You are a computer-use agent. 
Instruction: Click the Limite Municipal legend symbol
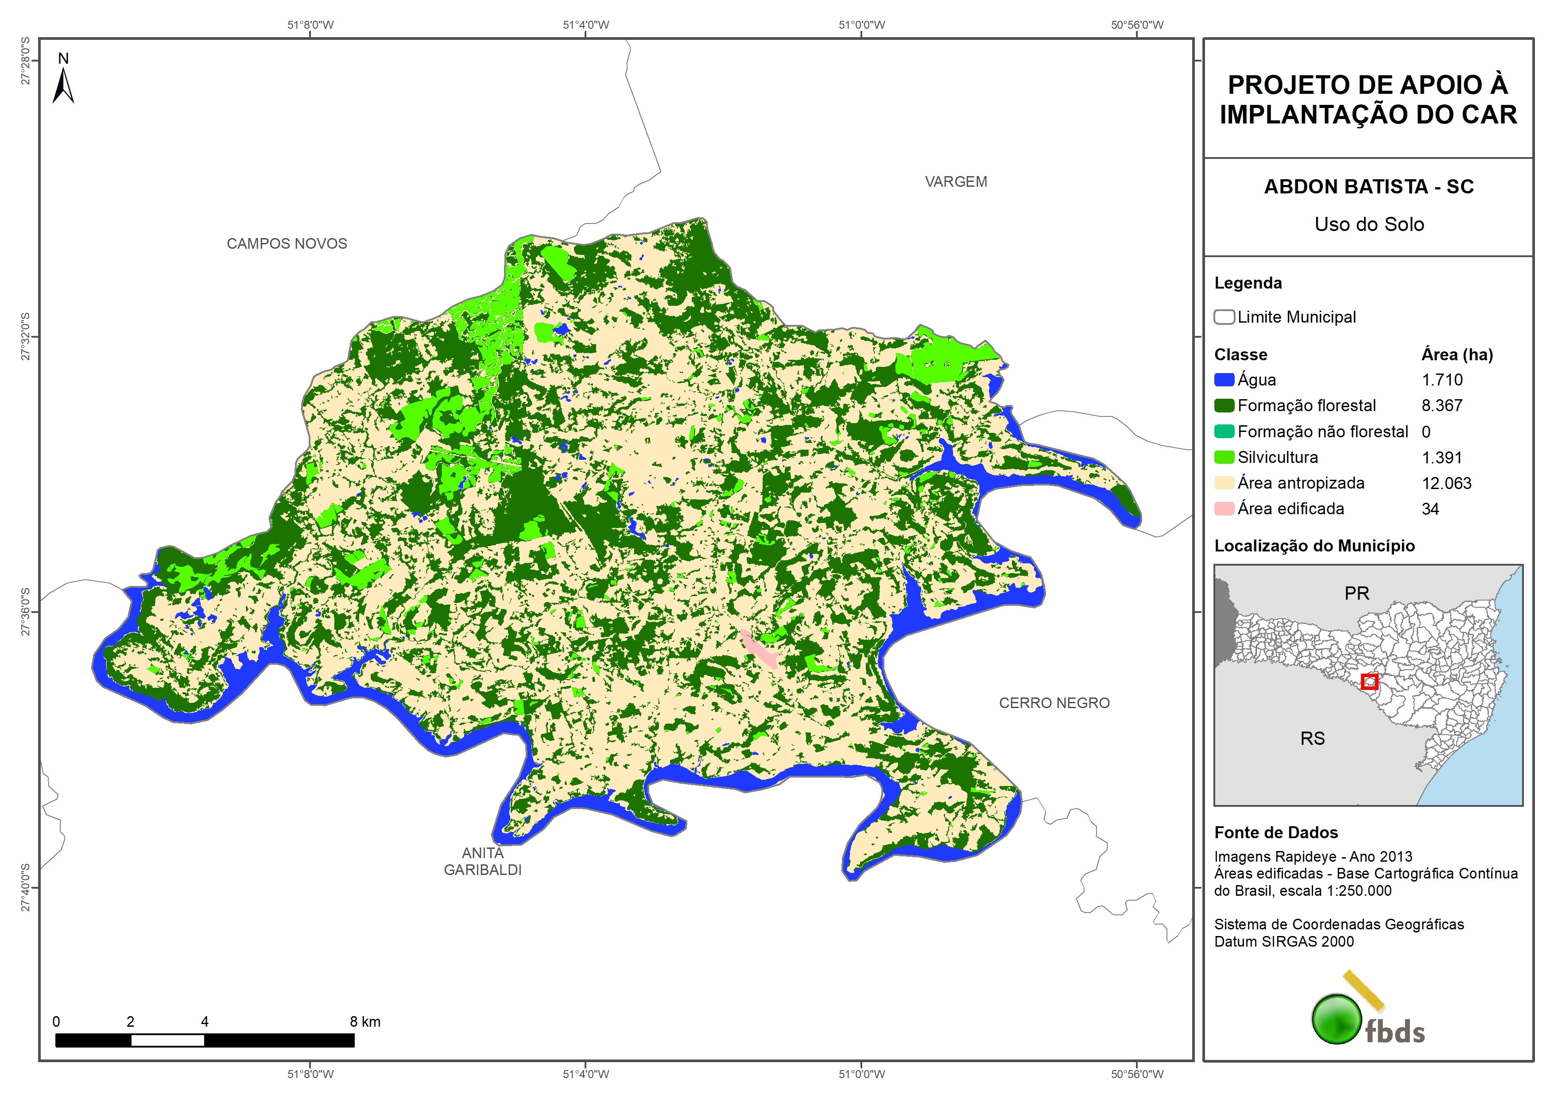coord(1224,316)
